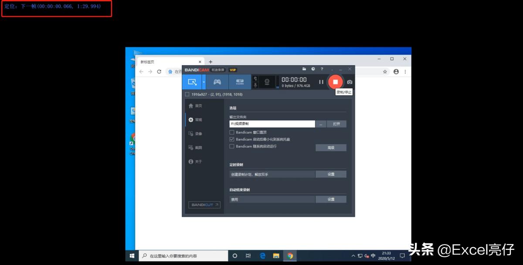Open the Chrome profile avatar
The height and width of the screenshot is (265, 523).
[396, 71]
